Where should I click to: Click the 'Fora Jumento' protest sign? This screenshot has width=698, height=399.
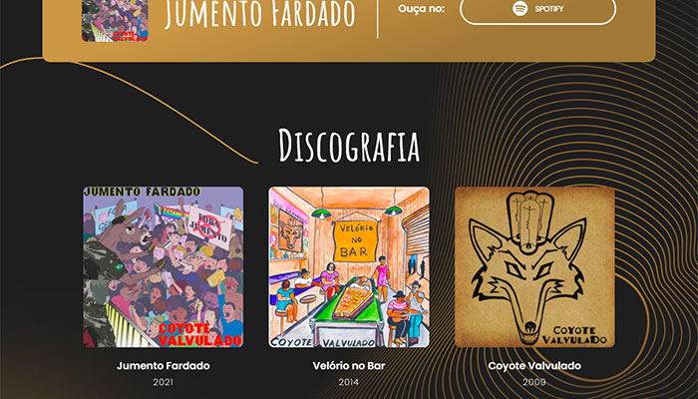(209, 226)
